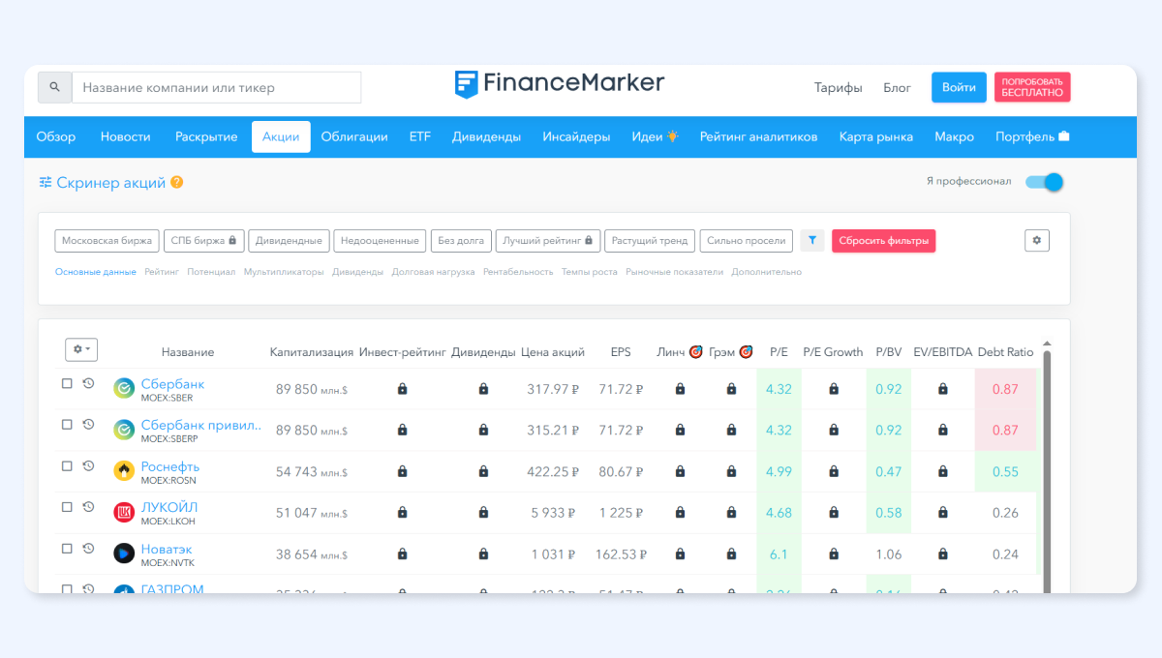Open table settings gear in filter panel
1162x658 pixels.
(1036, 241)
